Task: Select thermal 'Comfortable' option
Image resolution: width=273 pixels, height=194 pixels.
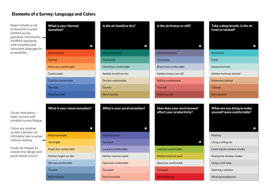Action: (71, 74)
